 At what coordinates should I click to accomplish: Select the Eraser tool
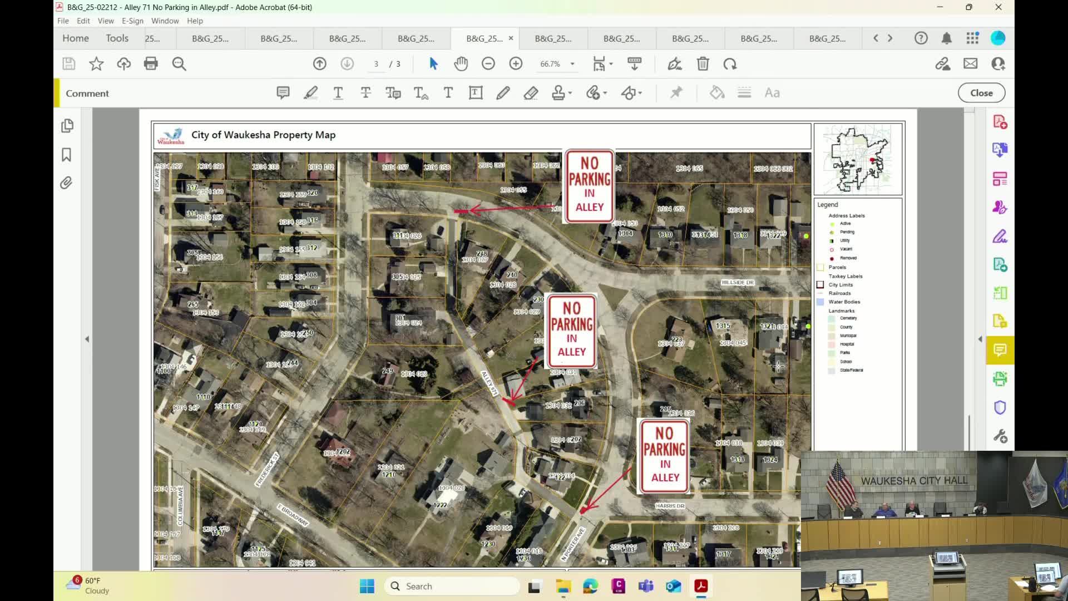click(x=531, y=92)
